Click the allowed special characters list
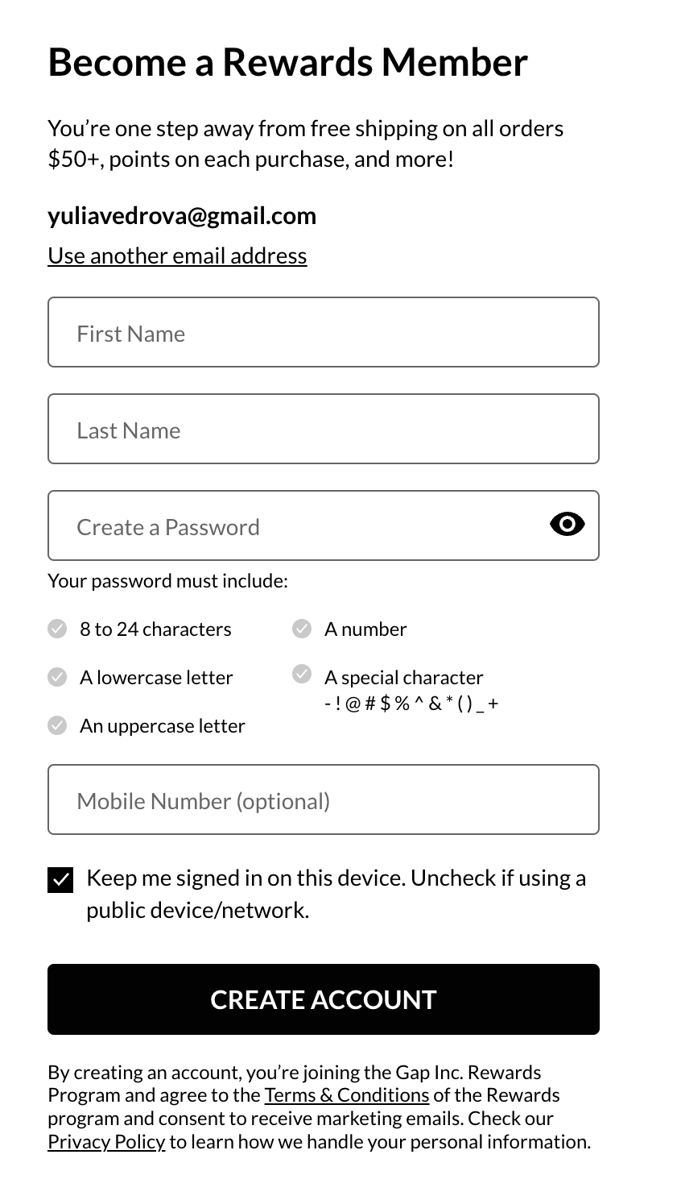Image resolution: width=681 pixels, height=1196 pixels. [x=411, y=704]
